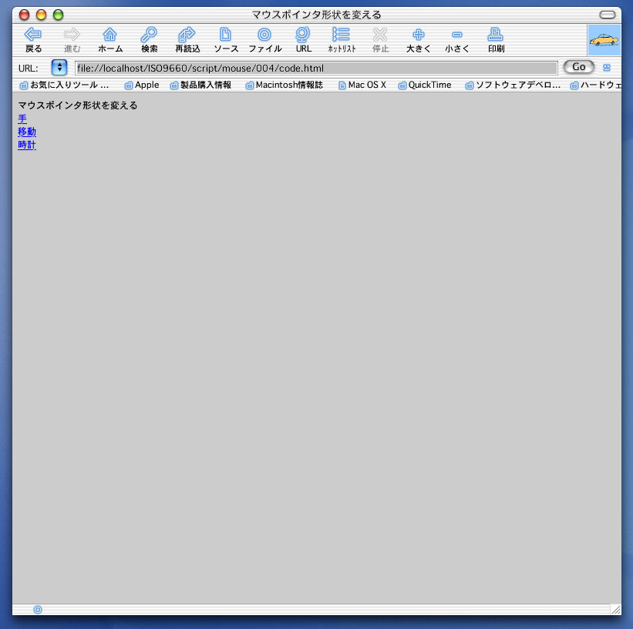Click the window resize grip corner

615,609
